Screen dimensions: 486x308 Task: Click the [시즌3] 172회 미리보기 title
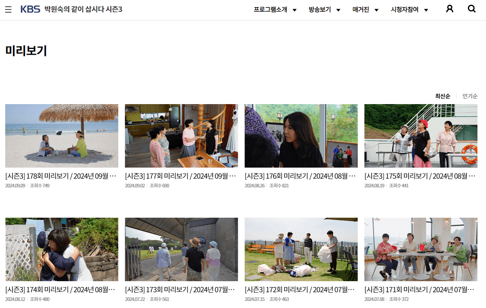coord(301,289)
